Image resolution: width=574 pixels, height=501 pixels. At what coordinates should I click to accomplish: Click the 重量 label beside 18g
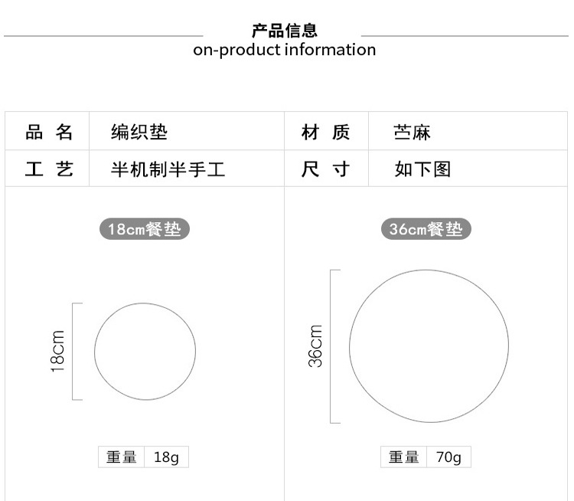coord(122,457)
